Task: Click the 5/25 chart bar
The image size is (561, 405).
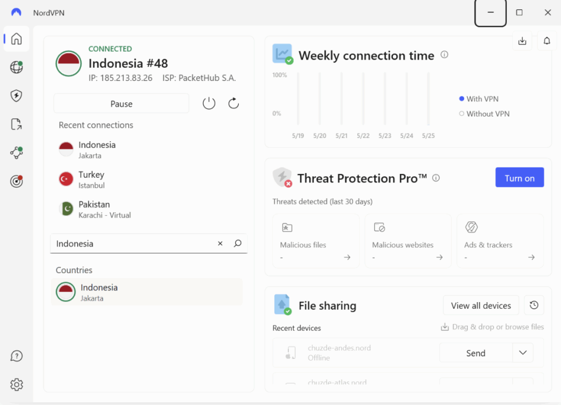Action: [x=428, y=99]
